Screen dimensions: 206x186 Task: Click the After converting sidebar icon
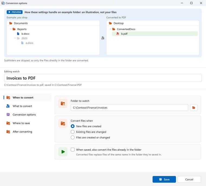pos(8,132)
